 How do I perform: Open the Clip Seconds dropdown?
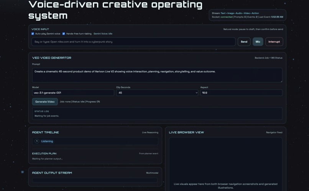[x=157, y=93]
